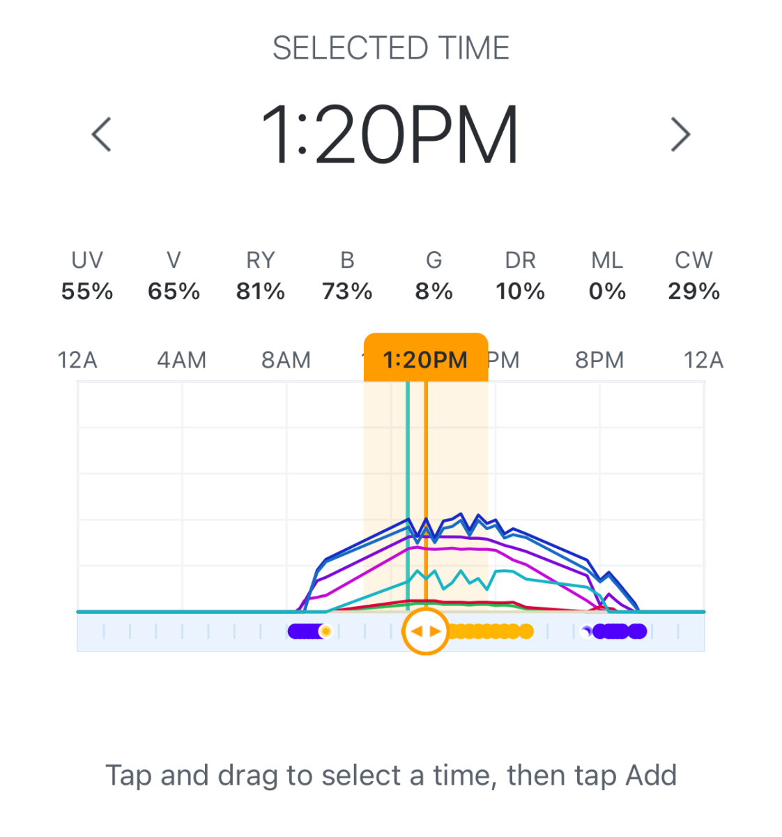The width and height of the screenshot is (782, 837).
Task: Select the G 8% channel value
Action: [x=434, y=276]
